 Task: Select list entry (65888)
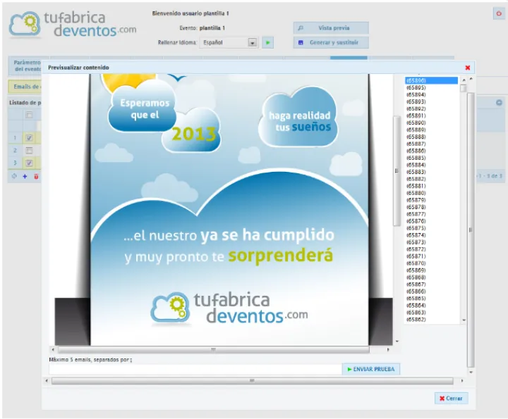431,137
